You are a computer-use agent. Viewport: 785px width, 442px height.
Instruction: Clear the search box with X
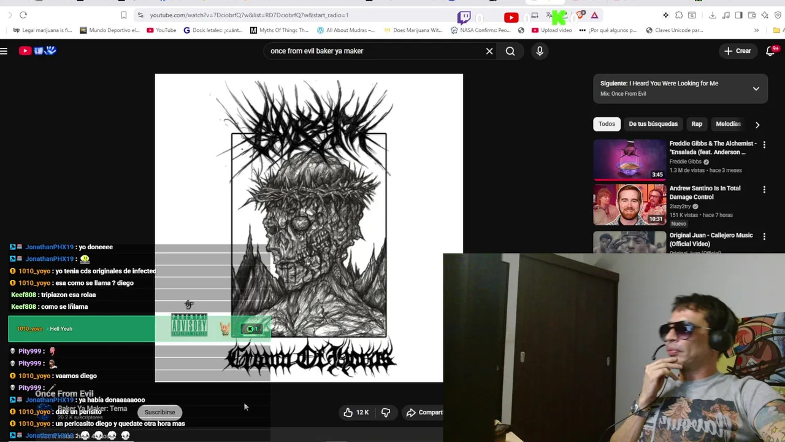(x=489, y=51)
